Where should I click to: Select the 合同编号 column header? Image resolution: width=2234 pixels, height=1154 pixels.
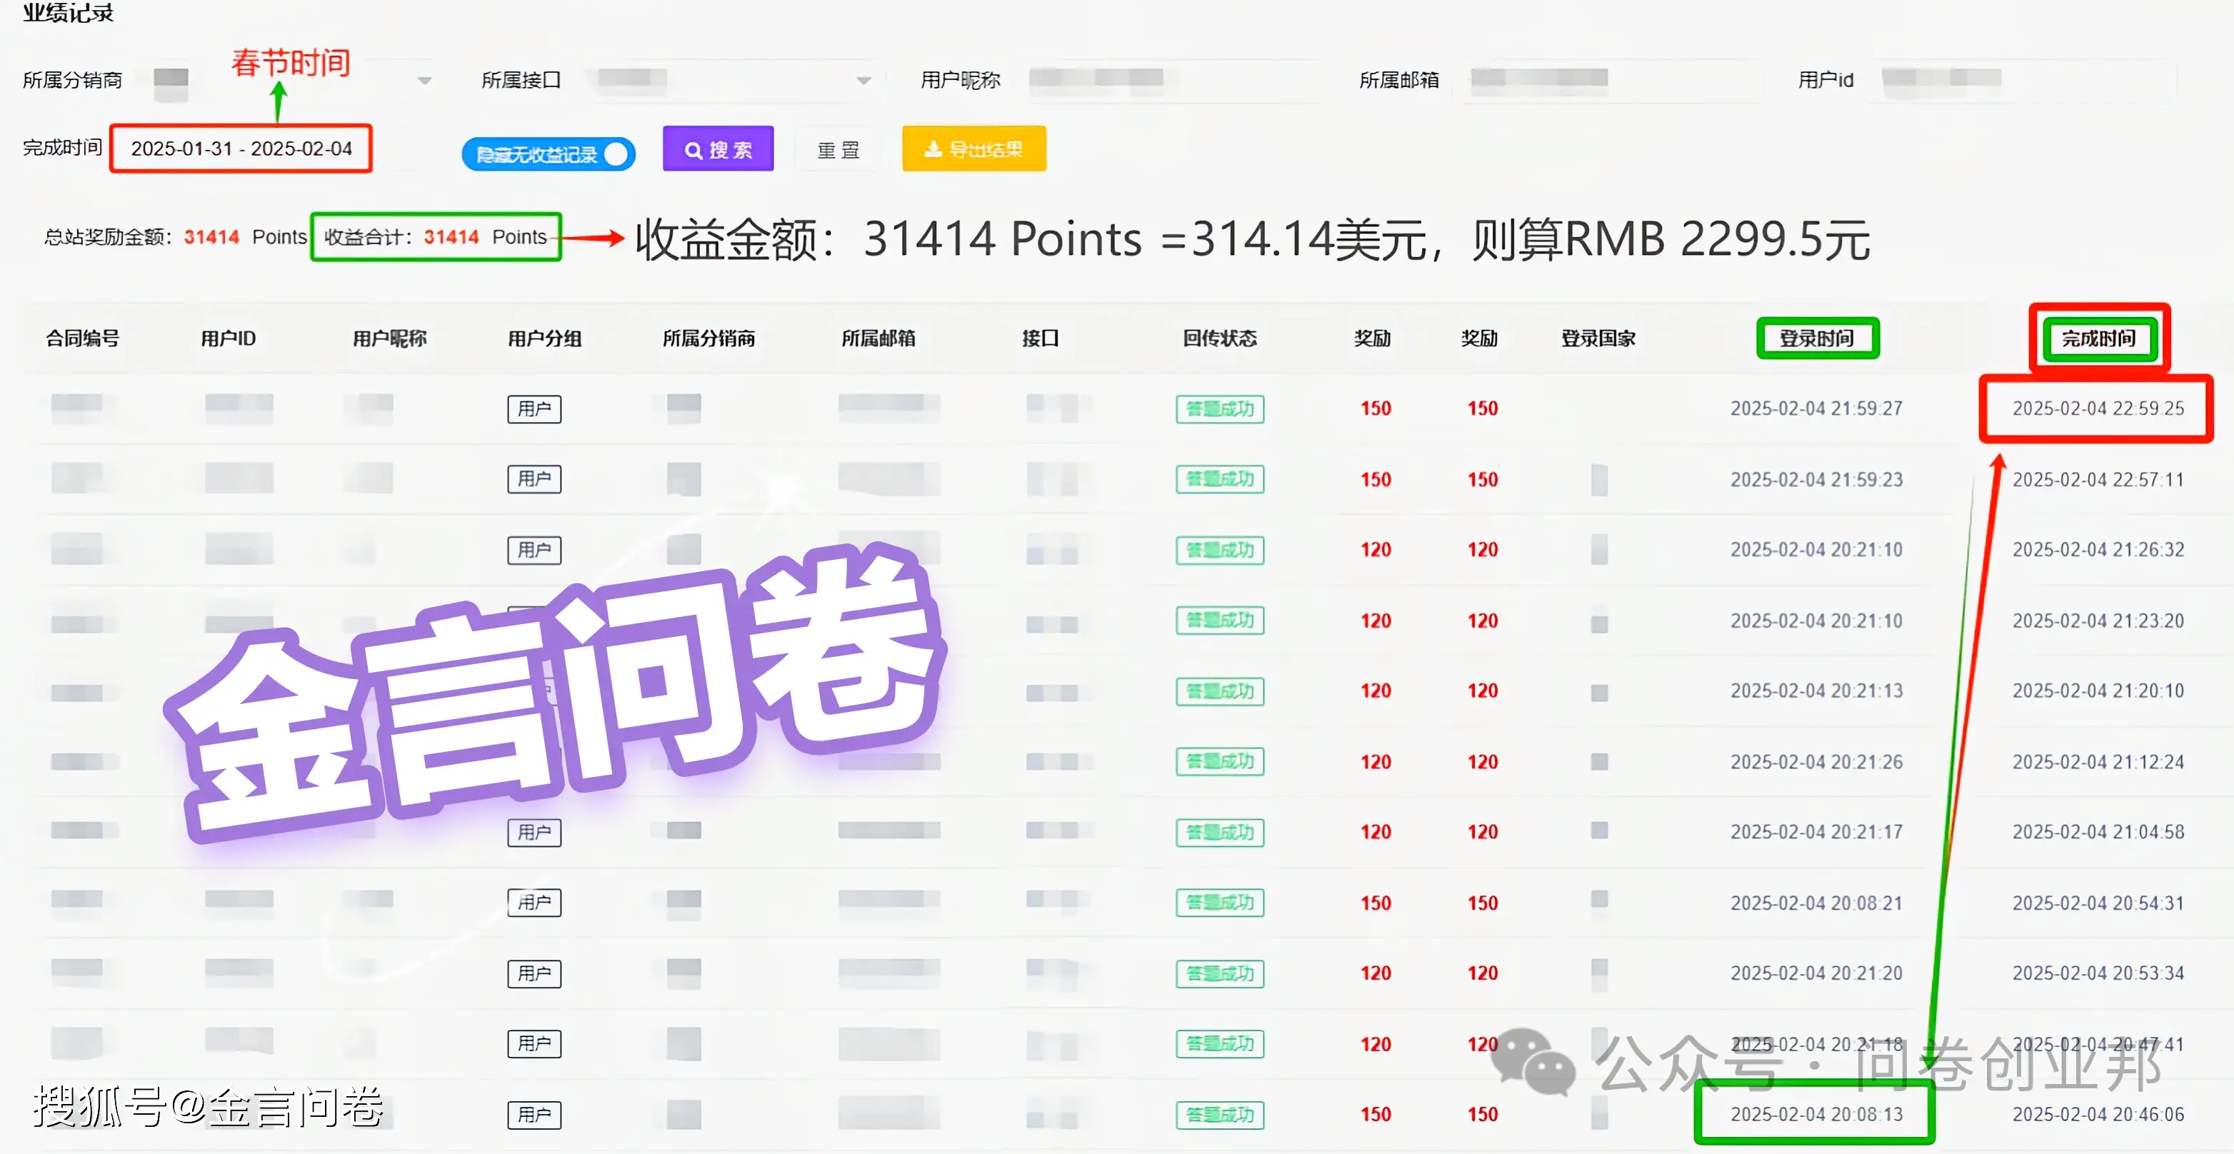click(x=84, y=338)
